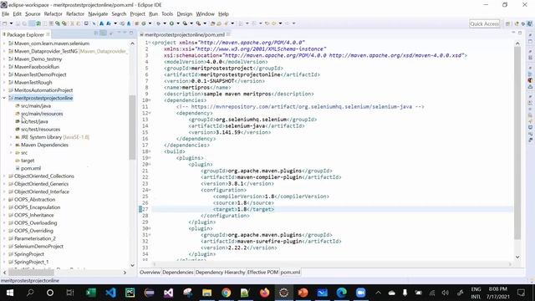Open Excel from the taskbar
Screen dimensions: 535x301
(x=90, y=293)
